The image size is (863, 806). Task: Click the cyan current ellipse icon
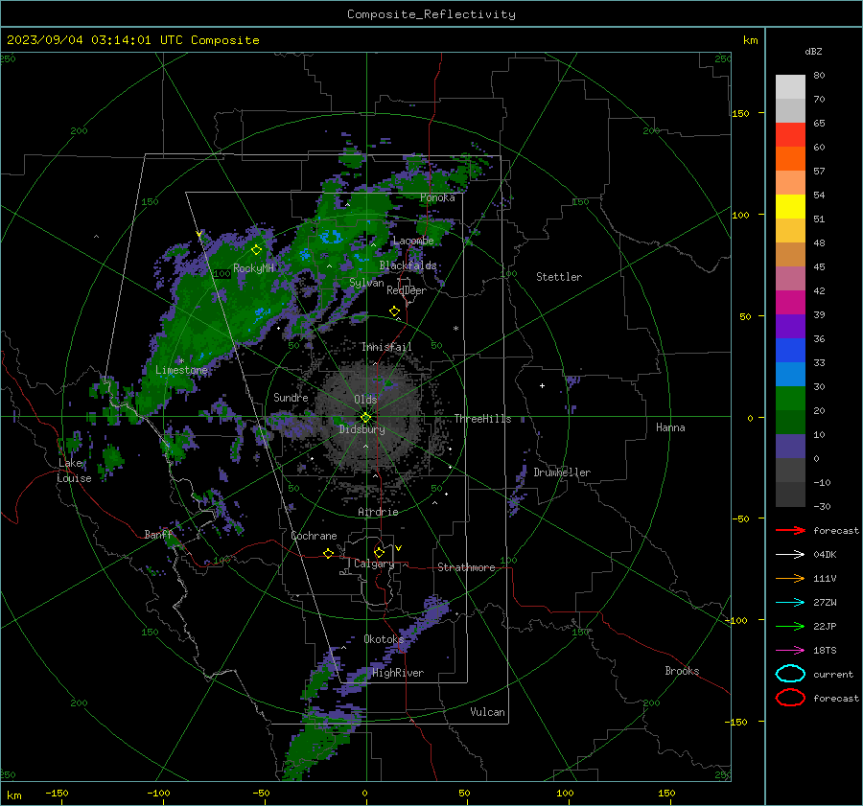click(x=790, y=674)
